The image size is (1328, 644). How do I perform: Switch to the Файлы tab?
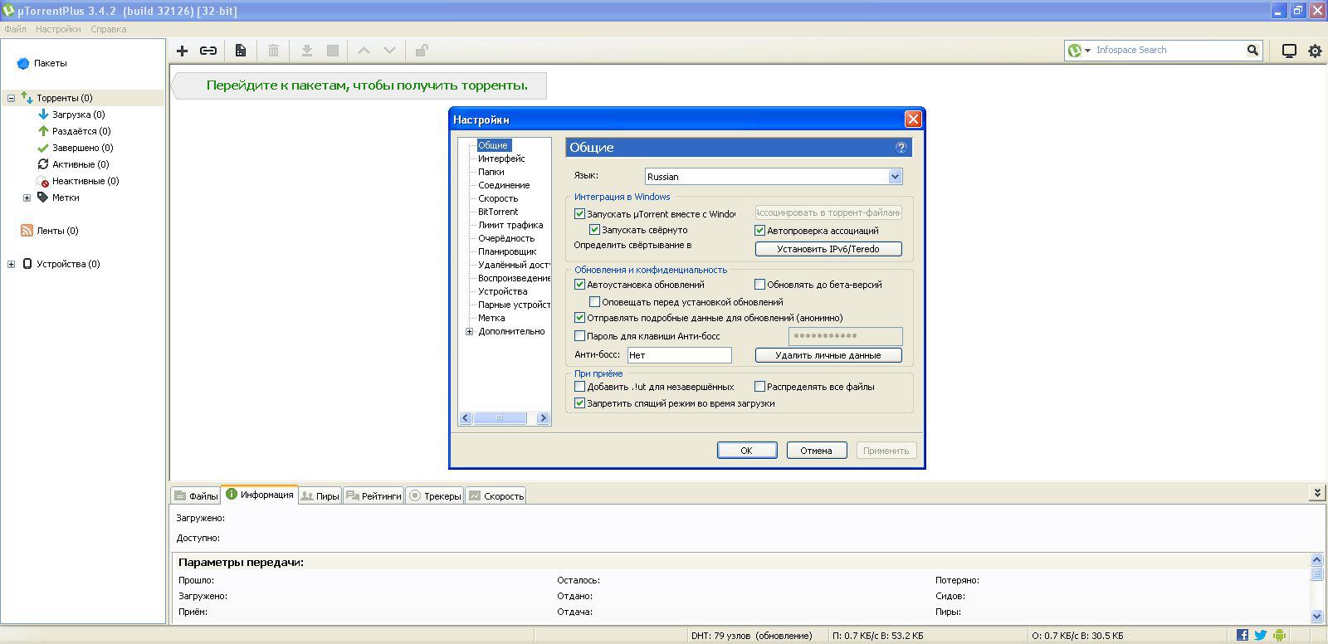click(196, 496)
